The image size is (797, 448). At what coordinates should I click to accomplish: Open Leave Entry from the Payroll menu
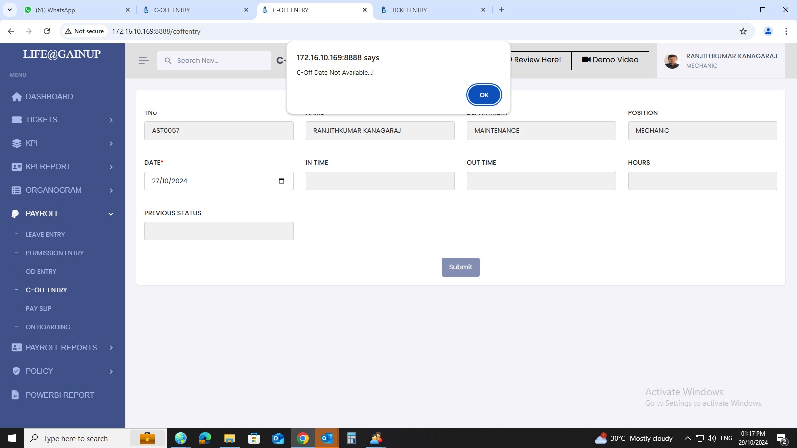point(45,234)
